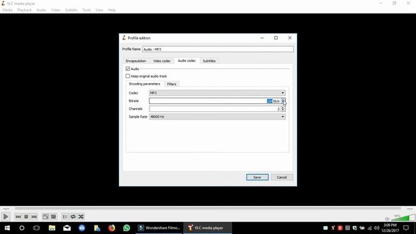Image resolution: width=416 pixels, height=234 pixels.
Task: Save the profile
Action: pyautogui.click(x=257, y=177)
